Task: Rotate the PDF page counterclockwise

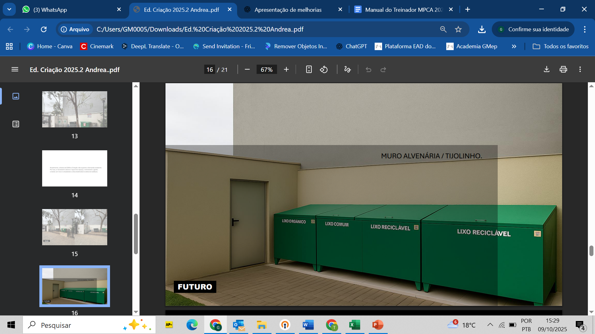Action: coord(324,70)
